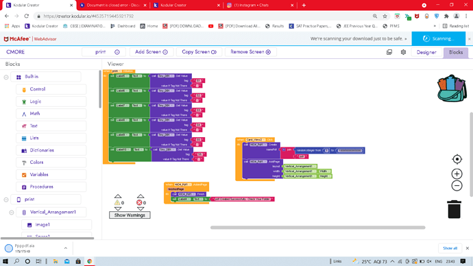This screenshot has height=266, width=473.
Task: Zoom in with the plus icon
Action: 457,173
